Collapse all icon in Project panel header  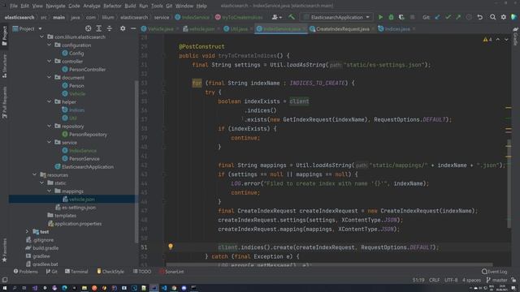110,29
